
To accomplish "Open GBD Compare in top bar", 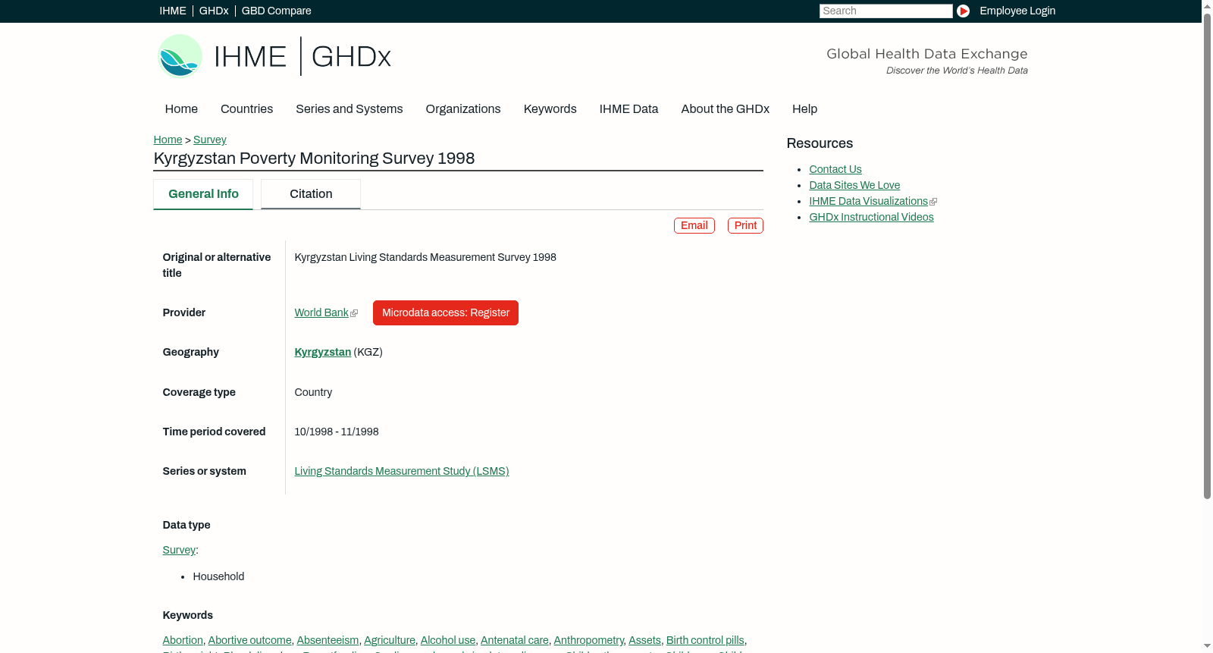I will 276,11.
